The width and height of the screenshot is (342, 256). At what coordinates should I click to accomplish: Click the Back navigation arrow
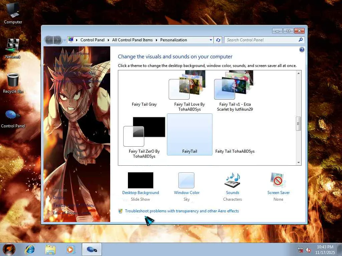click(49, 40)
